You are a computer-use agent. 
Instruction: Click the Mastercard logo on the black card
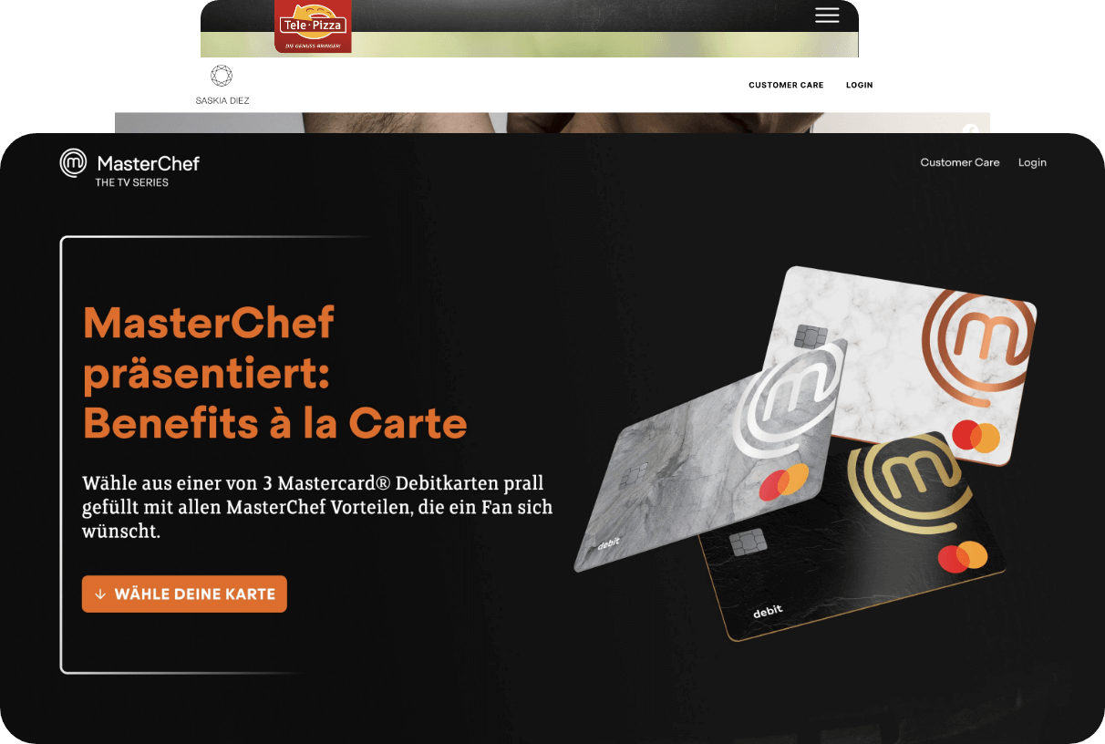963,556
